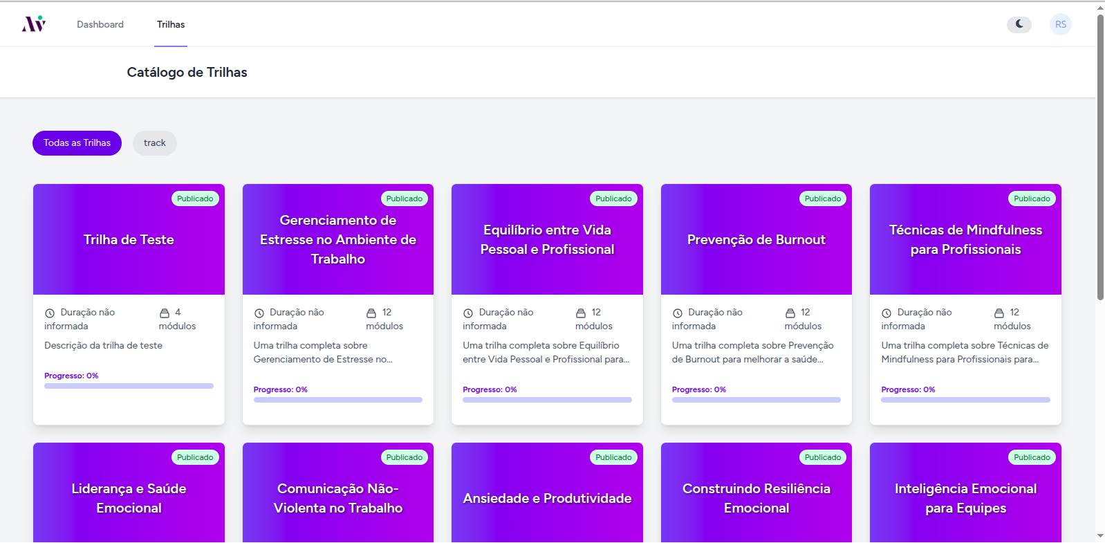1105x543 pixels.
Task: Click 'Progresso: 0%' on Técnicas de Mindfulness card
Action: 908,390
